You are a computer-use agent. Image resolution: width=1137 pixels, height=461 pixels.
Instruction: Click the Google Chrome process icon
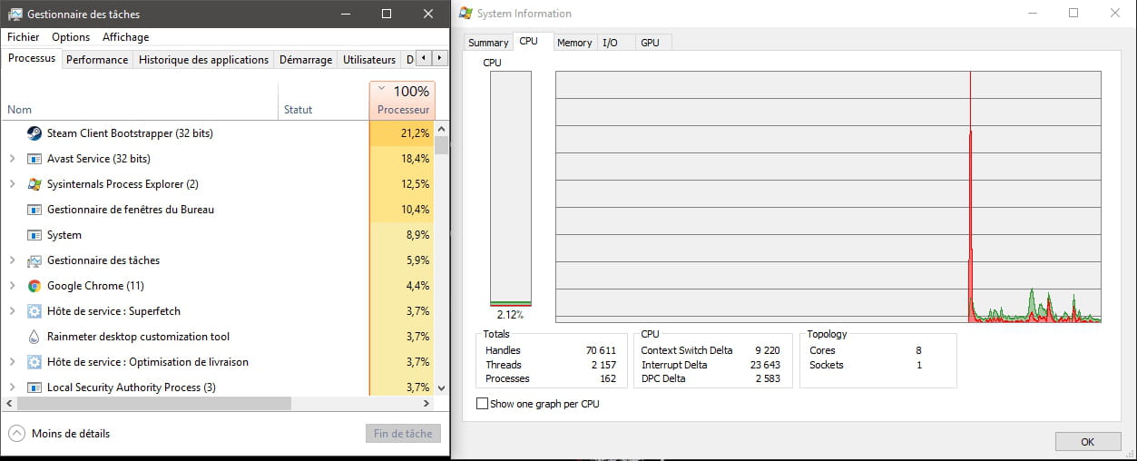[x=34, y=286]
